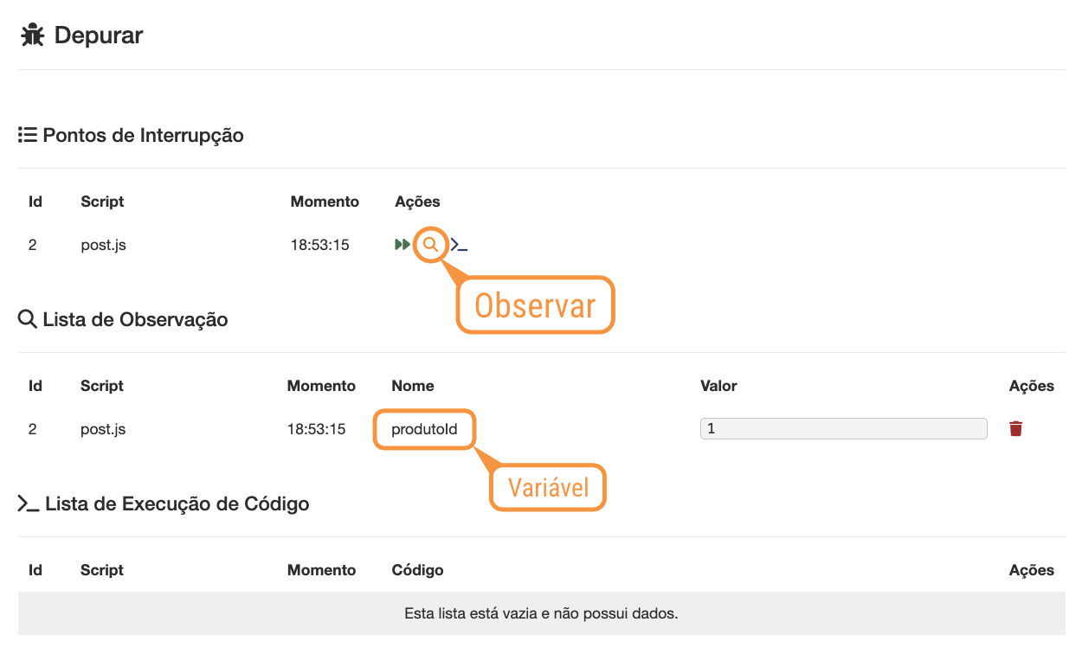Click the empty list message row
1082x654 pixels.
pyautogui.click(x=541, y=613)
